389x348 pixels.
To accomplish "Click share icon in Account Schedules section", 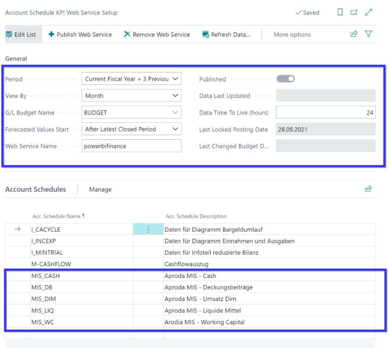I will click(368, 189).
